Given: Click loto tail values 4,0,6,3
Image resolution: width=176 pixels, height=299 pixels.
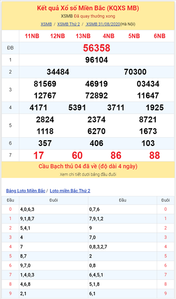Looking at the screenshot, I should [27, 210].
